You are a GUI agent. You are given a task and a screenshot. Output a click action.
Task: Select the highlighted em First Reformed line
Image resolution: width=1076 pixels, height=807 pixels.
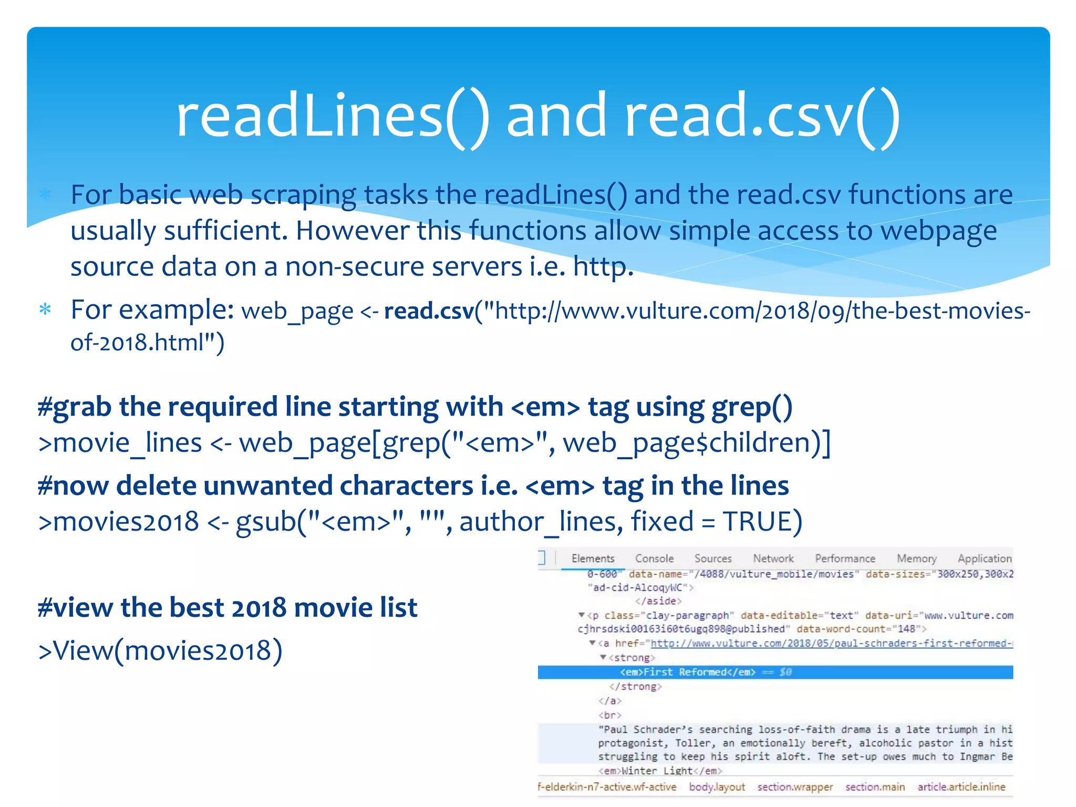click(x=775, y=672)
